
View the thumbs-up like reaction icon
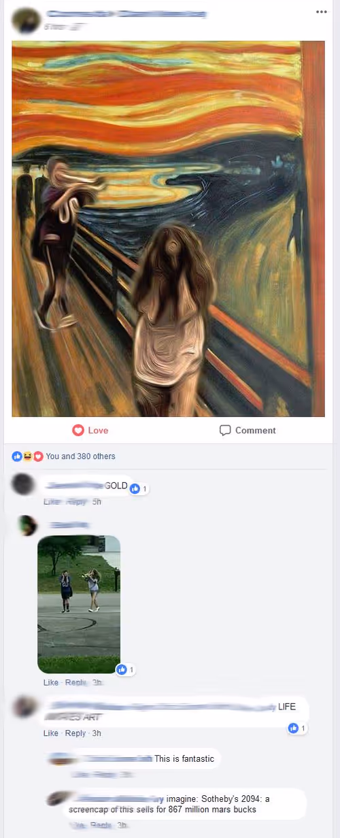point(18,456)
